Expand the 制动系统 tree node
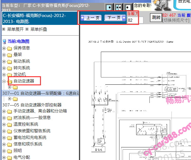 pos(4,61)
